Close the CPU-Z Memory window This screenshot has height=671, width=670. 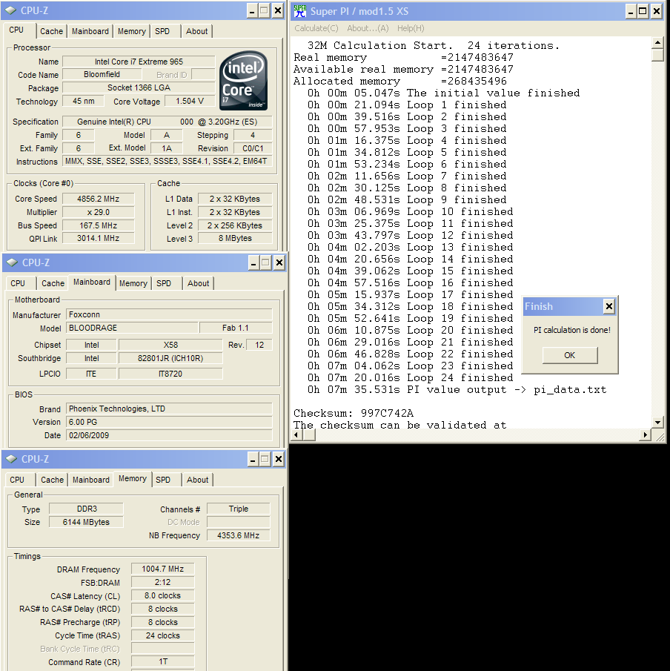tap(278, 460)
